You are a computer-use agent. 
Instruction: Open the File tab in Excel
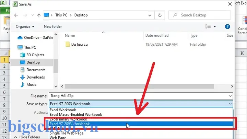5,10
